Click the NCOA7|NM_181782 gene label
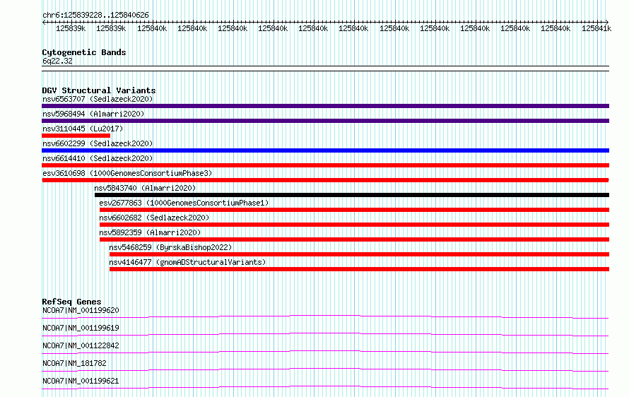Image resolution: width=629 pixels, height=397 pixels. (x=74, y=363)
